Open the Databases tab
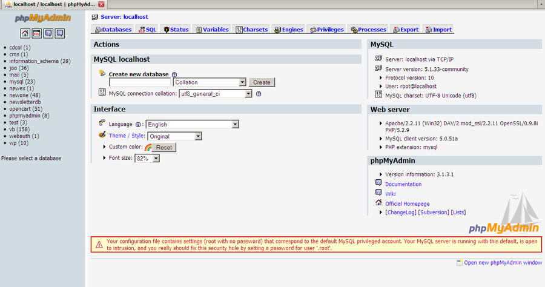Viewport: 545px width, 287px height. 113,30
